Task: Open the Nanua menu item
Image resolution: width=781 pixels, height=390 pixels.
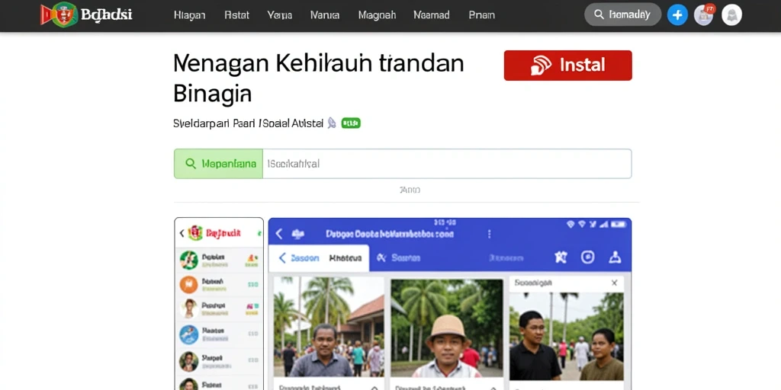Action: pos(325,15)
